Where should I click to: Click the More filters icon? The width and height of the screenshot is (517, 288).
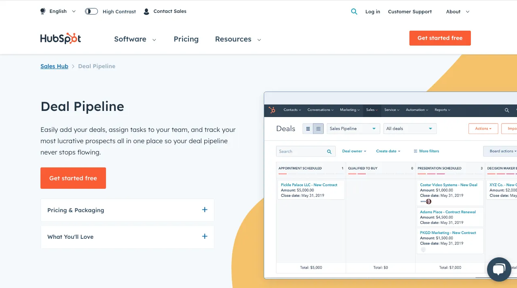[415, 151]
